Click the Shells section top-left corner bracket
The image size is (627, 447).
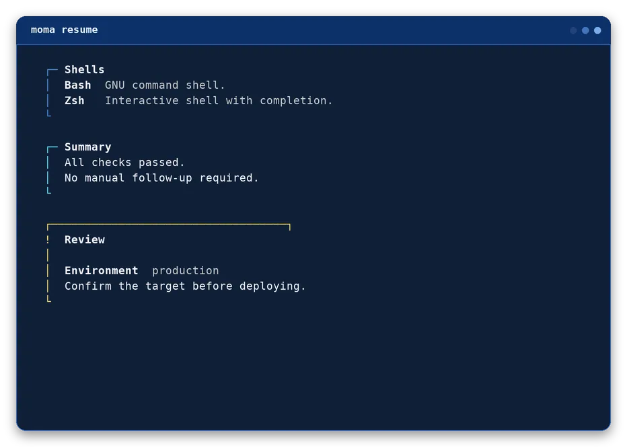pos(52,72)
